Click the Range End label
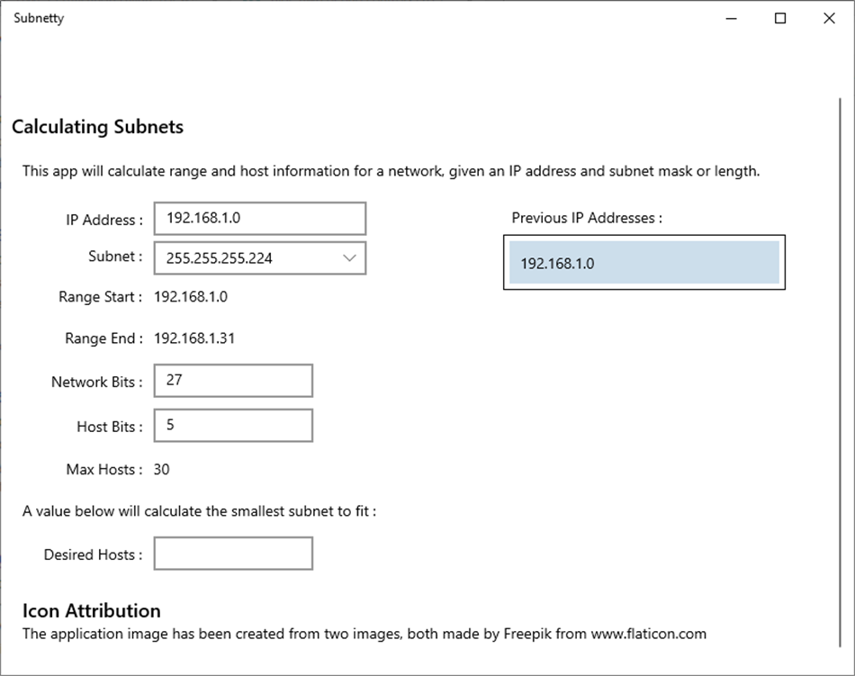The image size is (855, 676). tap(103, 338)
